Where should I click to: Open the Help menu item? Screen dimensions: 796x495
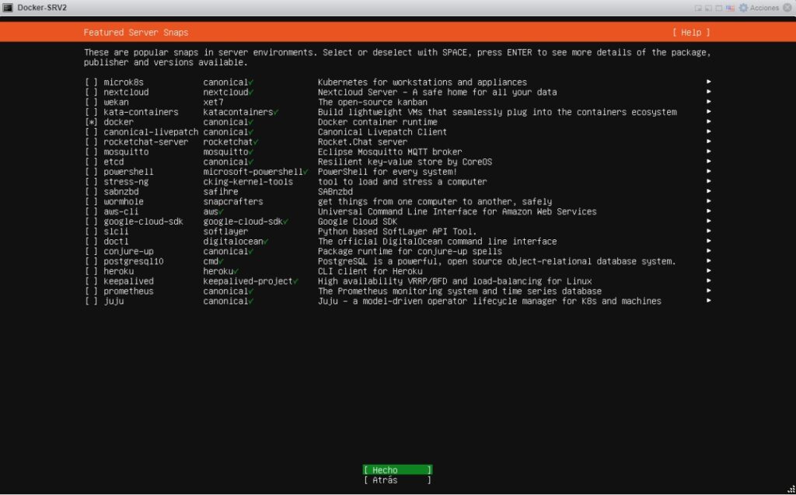693,32
